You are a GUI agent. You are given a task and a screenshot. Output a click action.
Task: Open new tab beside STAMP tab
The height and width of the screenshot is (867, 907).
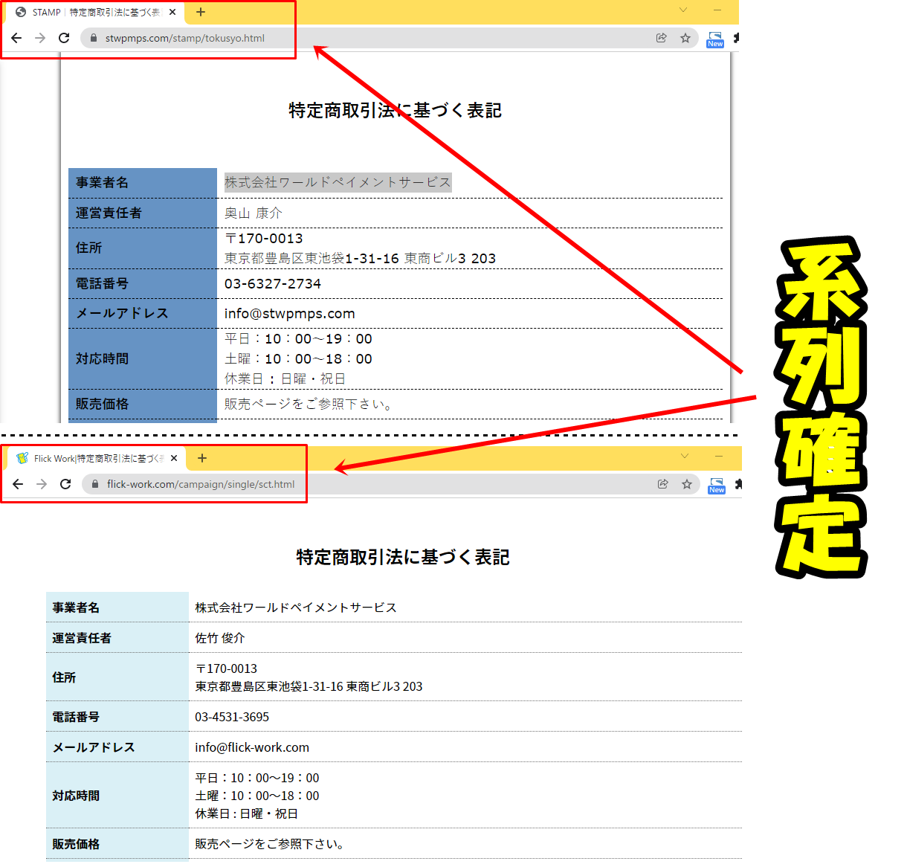(201, 12)
